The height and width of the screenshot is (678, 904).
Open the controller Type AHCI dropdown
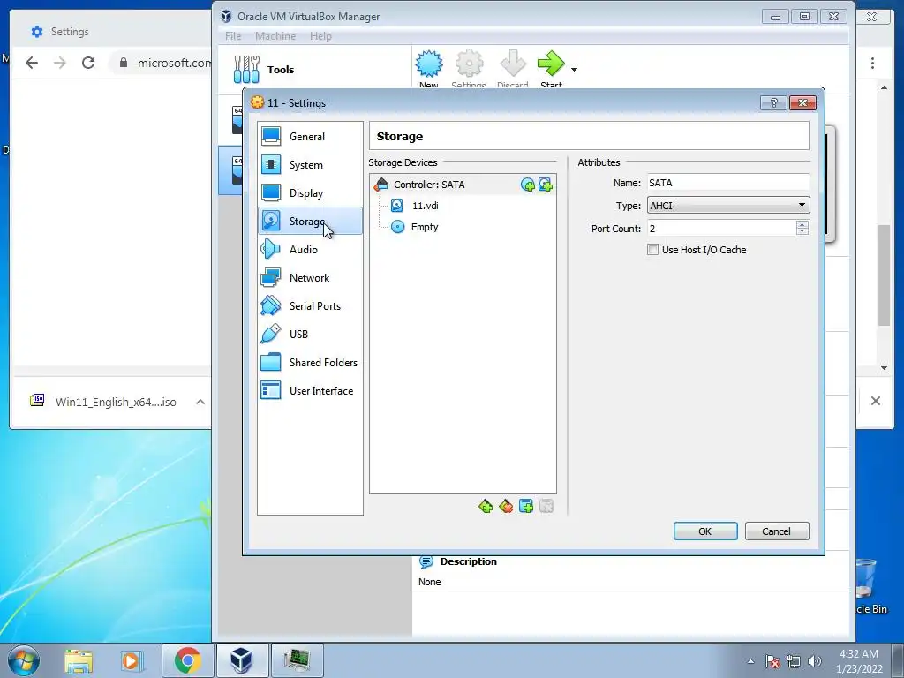click(x=728, y=205)
